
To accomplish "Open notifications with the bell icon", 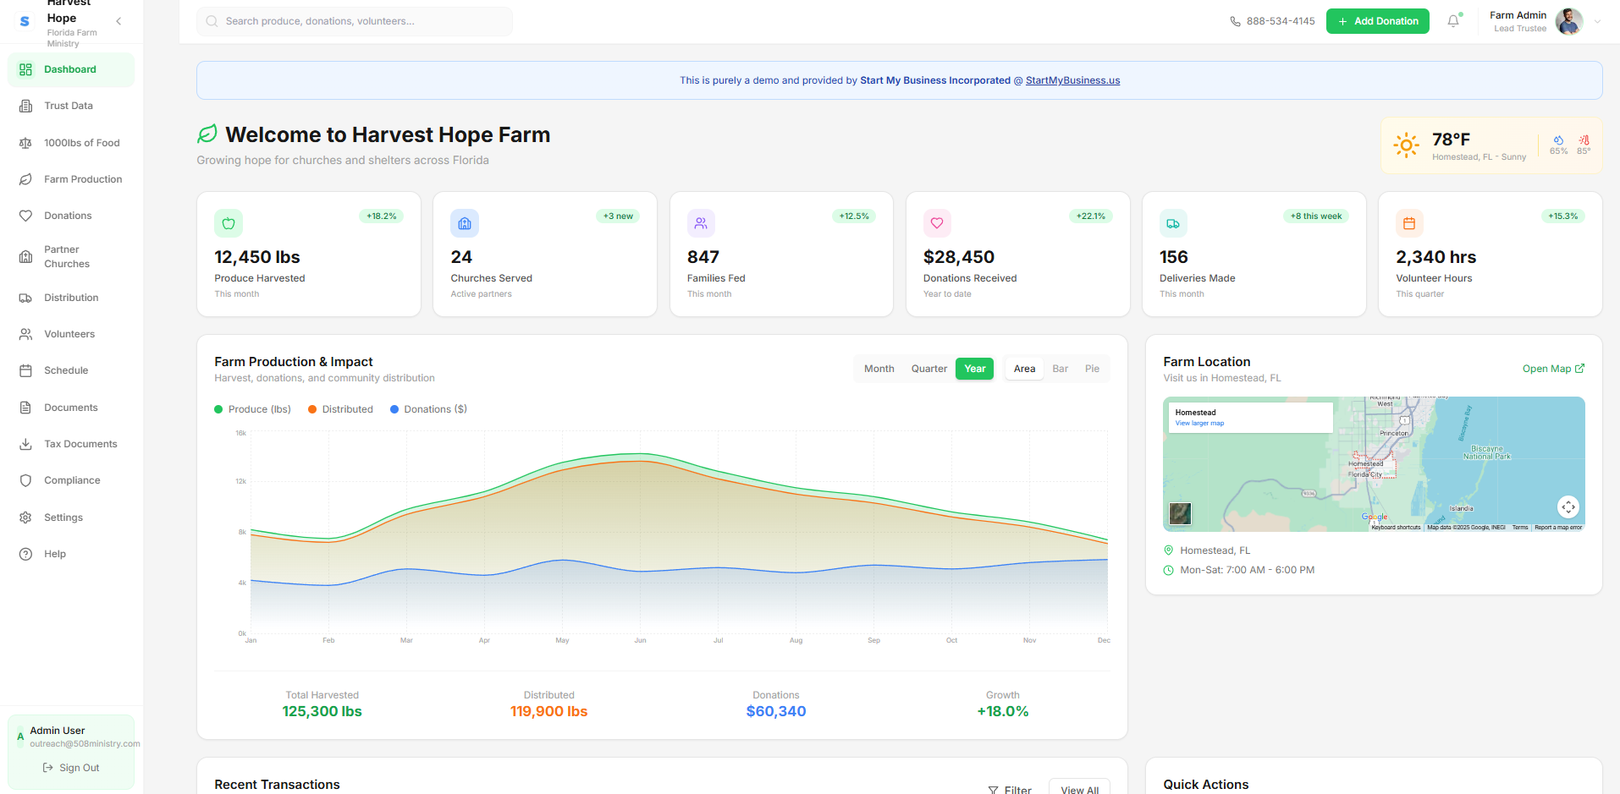I will tap(1453, 21).
